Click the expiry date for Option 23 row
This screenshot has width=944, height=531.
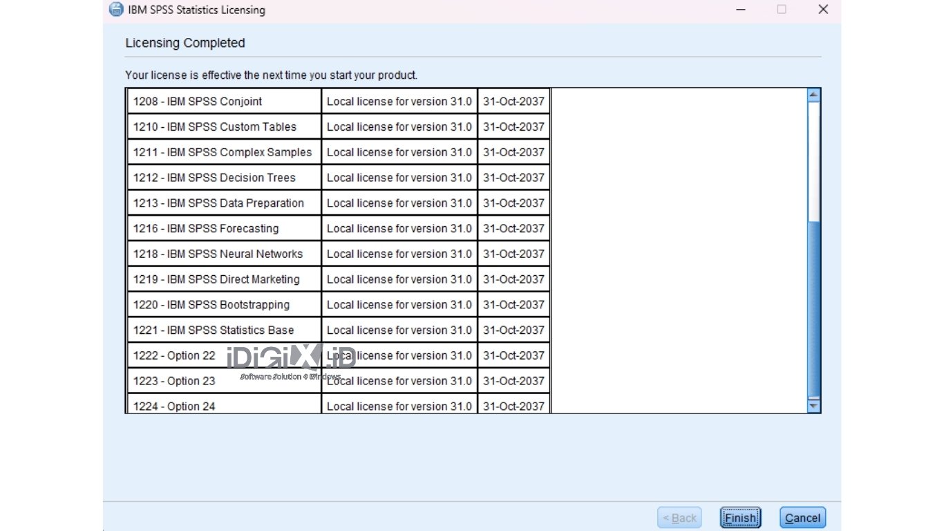click(x=513, y=381)
